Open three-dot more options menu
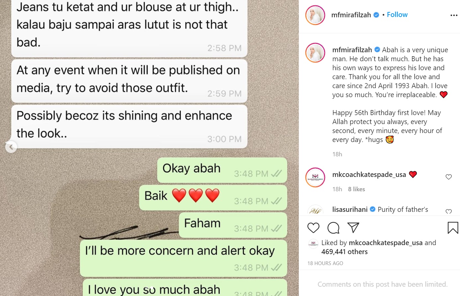This screenshot has width=460, height=296. click(x=454, y=15)
